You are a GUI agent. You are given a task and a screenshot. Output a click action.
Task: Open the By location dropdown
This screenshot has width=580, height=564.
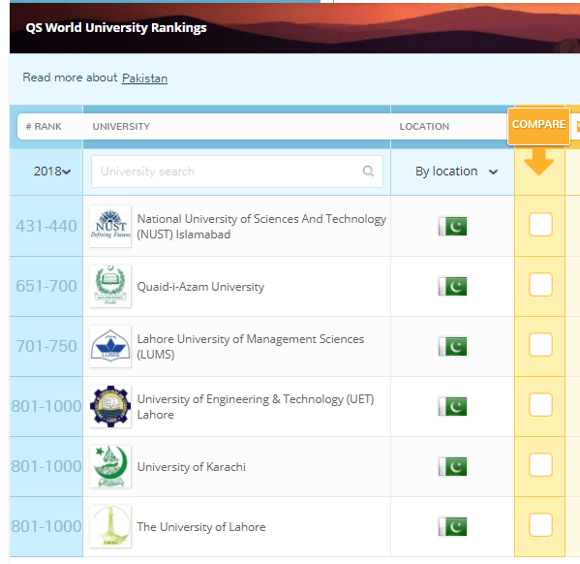[456, 172]
